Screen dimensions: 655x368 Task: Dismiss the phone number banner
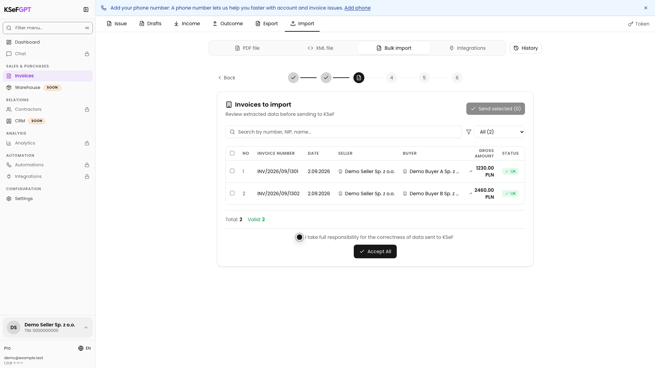(646, 8)
